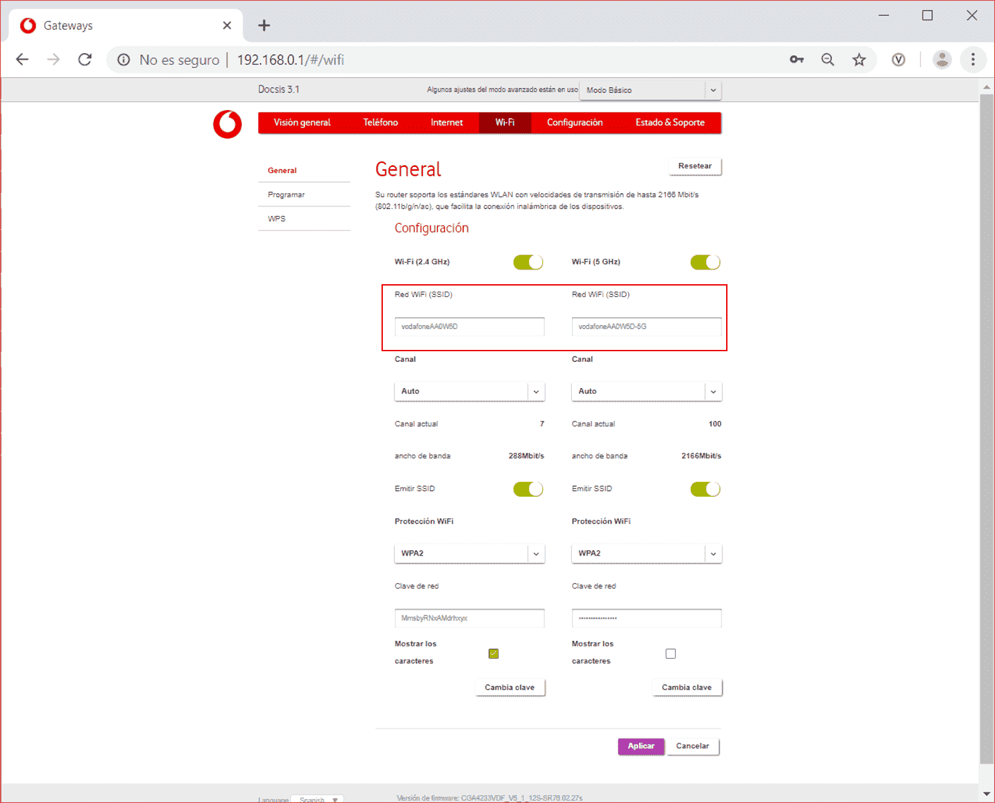The height and width of the screenshot is (803, 995).
Task: Reload the router page
Action: point(84,60)
